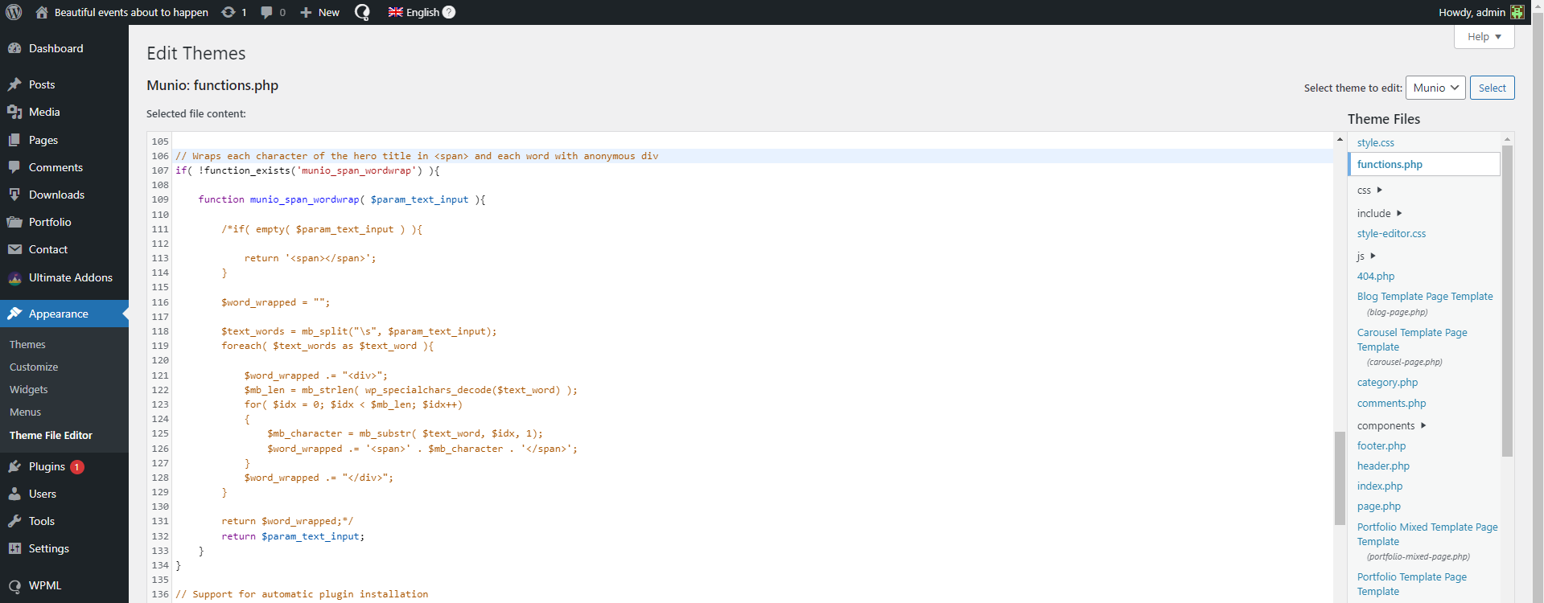Click the Select theme button
This screenshot has width=1544, height=603.
pos(1492,88)
